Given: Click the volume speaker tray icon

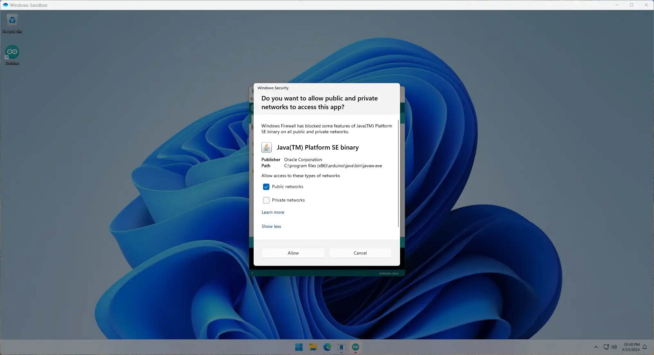Looking at the screenshot, I should 614,347.
